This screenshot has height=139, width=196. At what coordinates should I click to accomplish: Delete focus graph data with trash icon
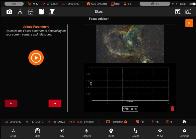click(172, 108)
